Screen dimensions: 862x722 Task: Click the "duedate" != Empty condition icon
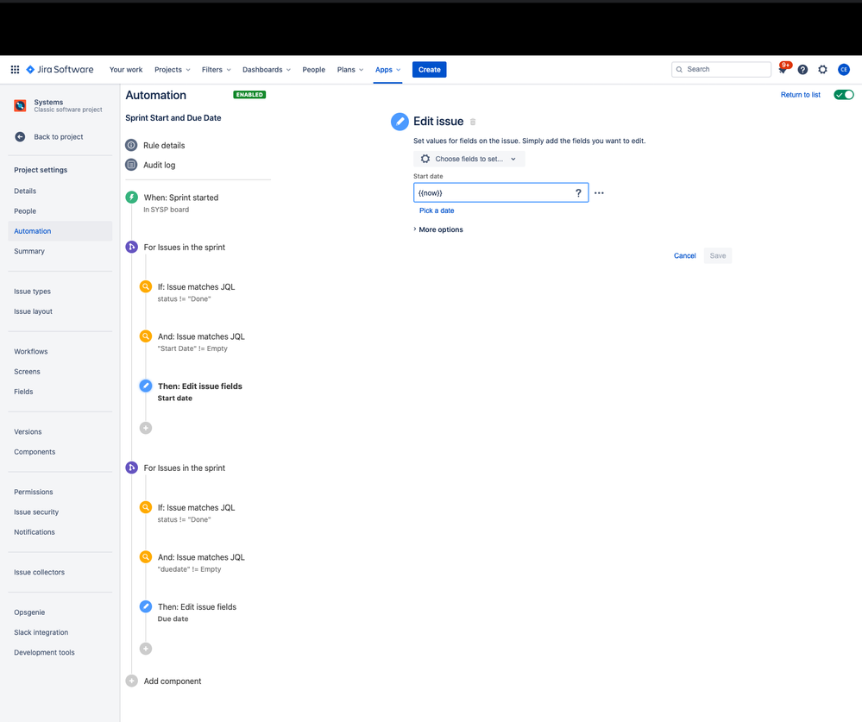[146, 557]
